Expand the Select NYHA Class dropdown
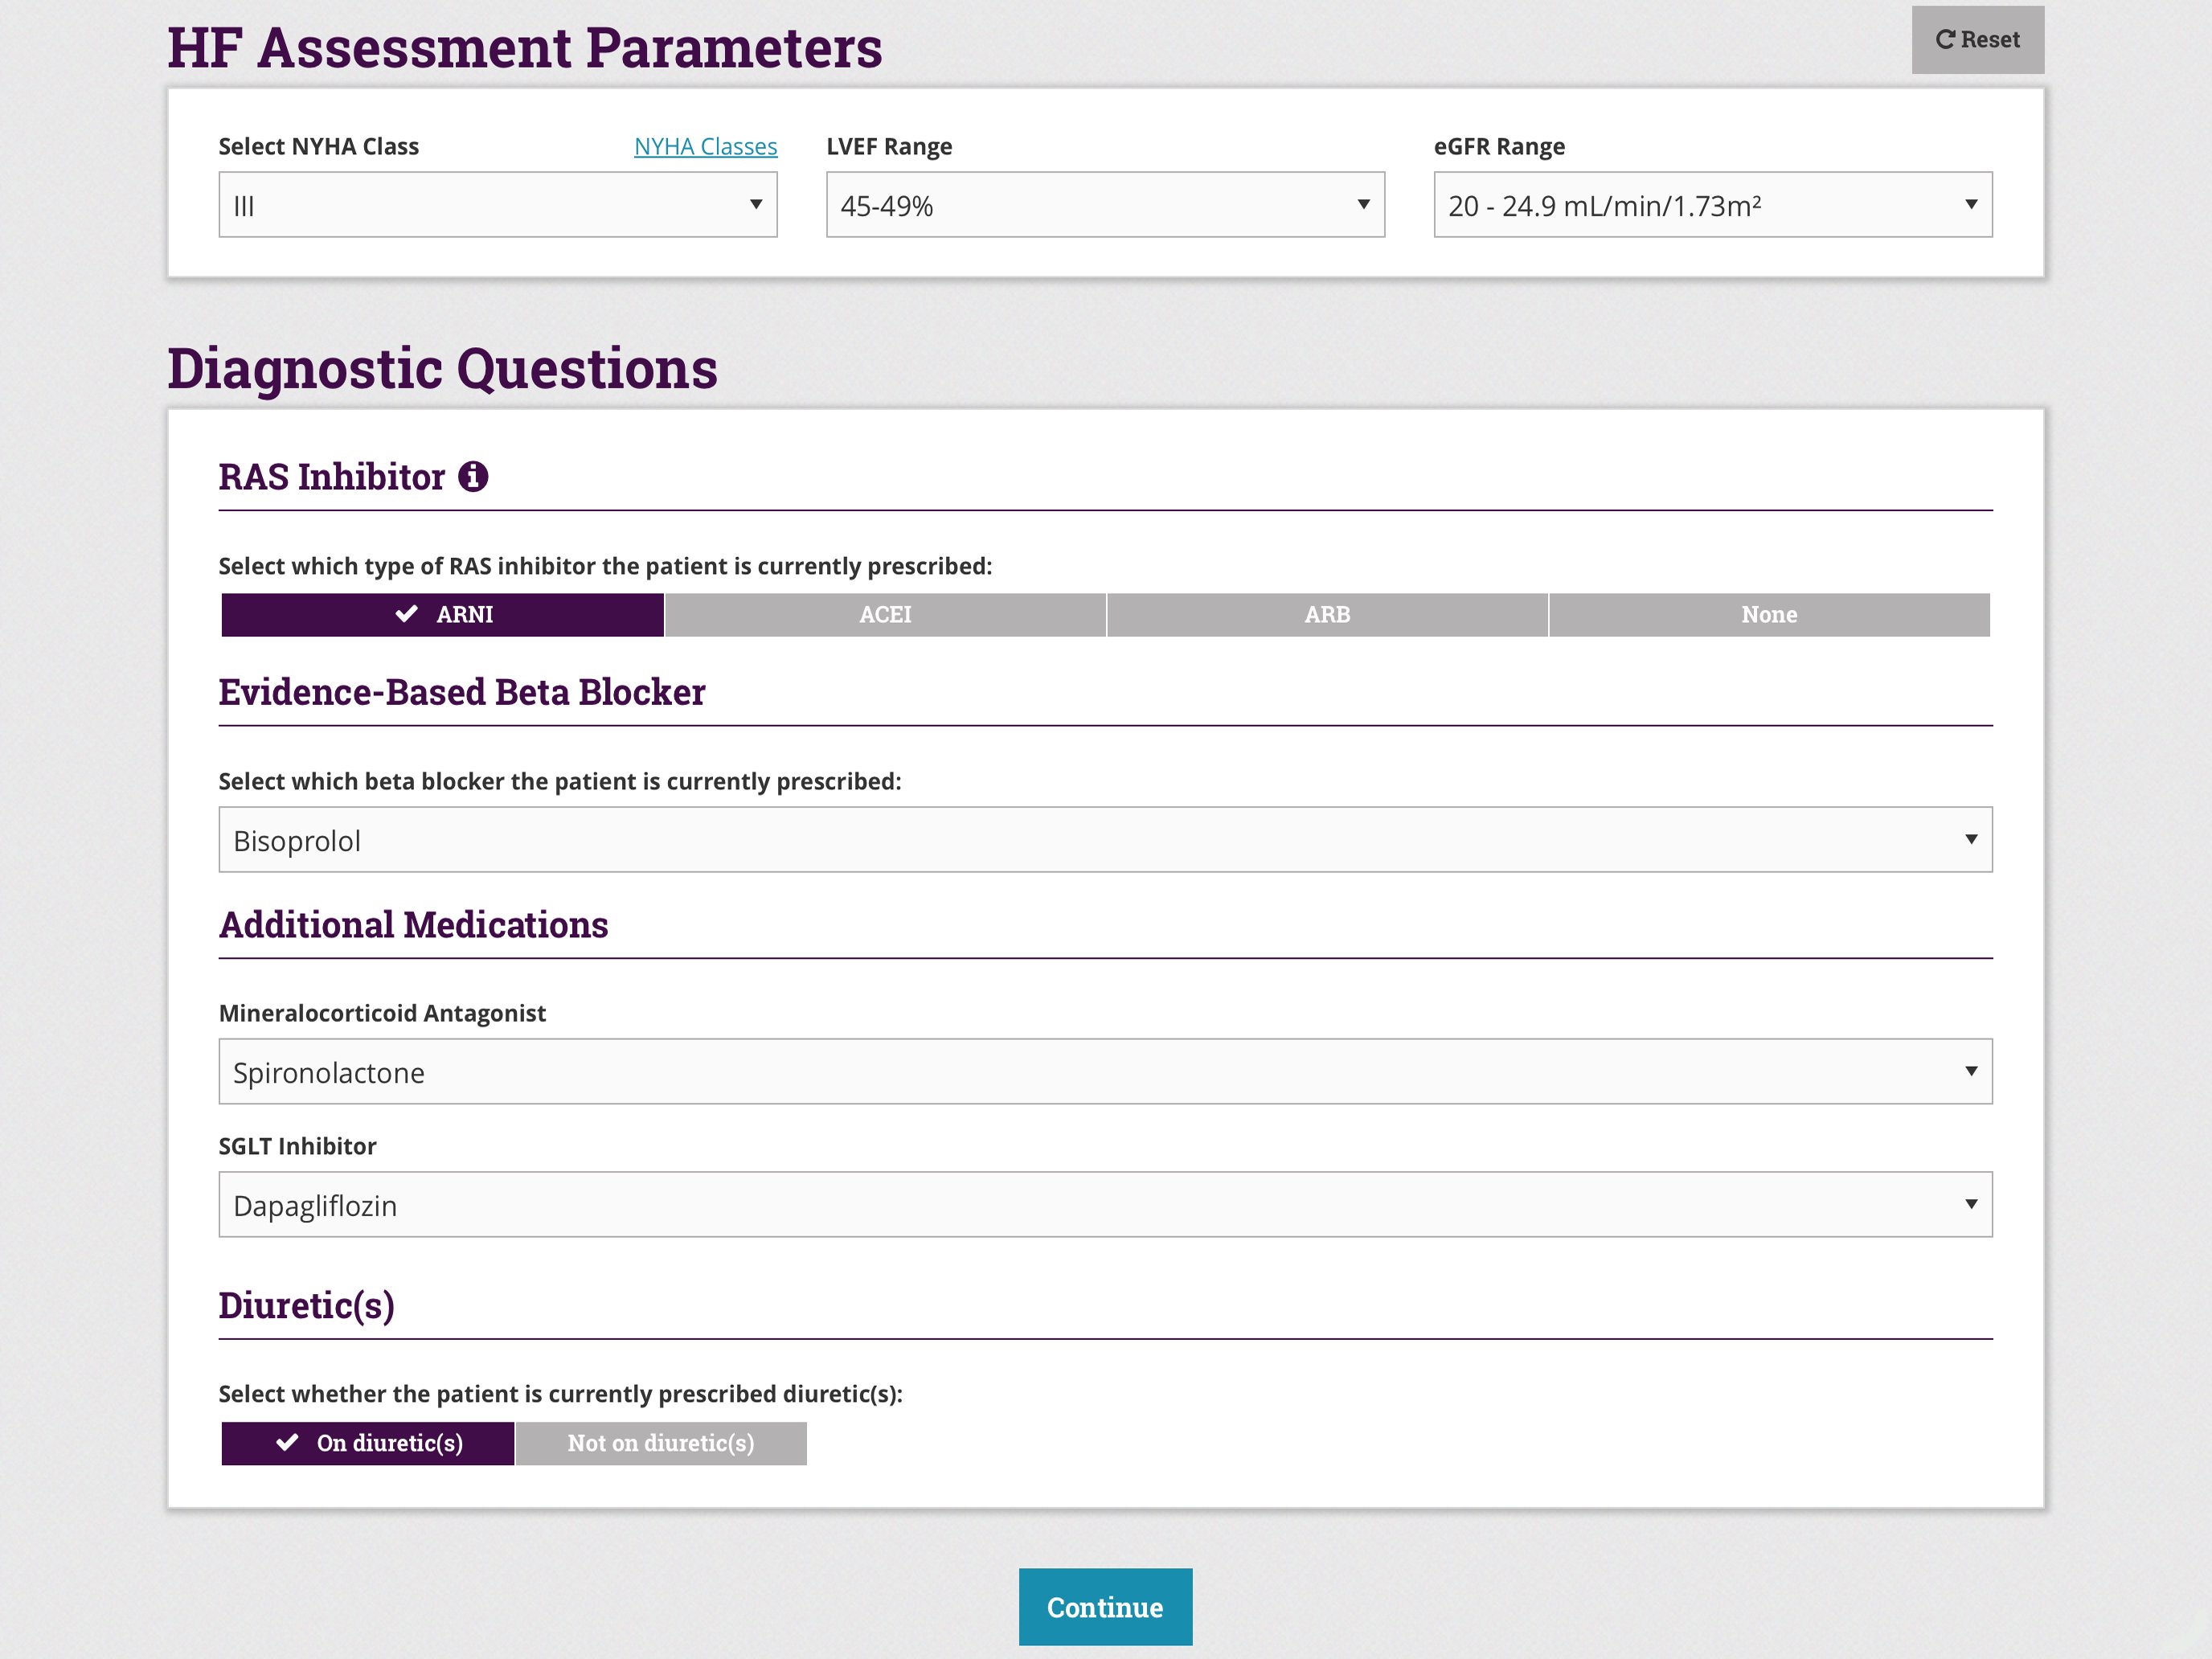This screenshot has width=2212, height=1659. [497, 205]
